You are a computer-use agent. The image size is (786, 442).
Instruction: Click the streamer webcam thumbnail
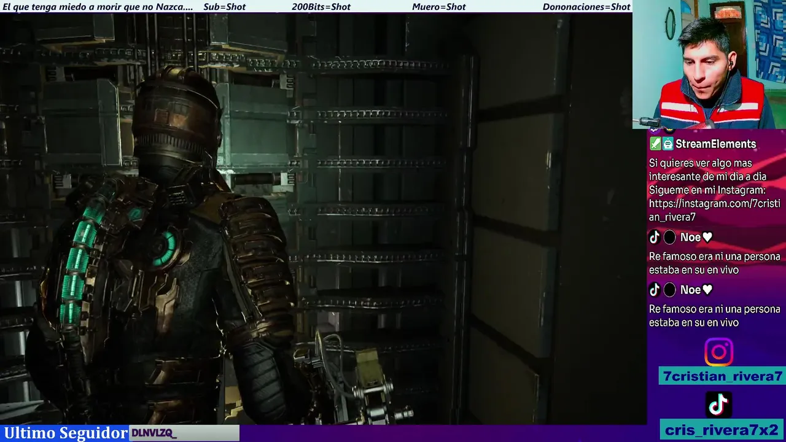[709, 64]
